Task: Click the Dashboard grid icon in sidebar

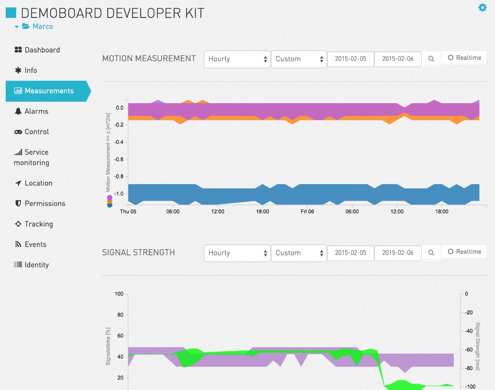Action: coord(18,50)
